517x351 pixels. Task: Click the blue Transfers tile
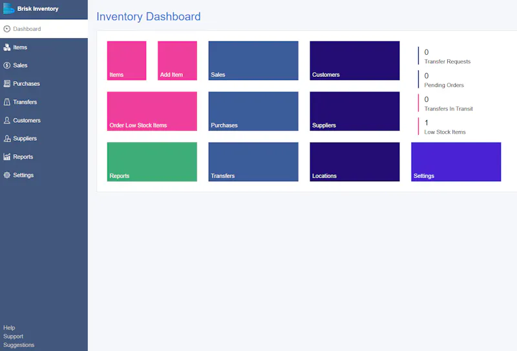(253, 162)
